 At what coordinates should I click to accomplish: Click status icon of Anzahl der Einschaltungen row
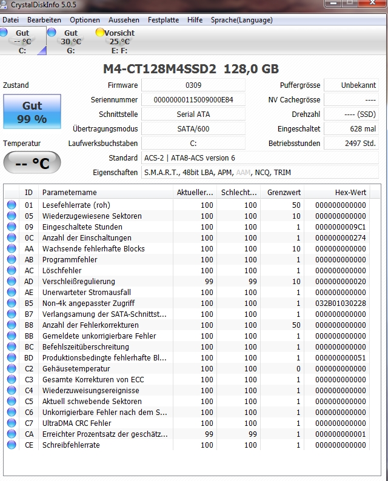coord(12,237)
